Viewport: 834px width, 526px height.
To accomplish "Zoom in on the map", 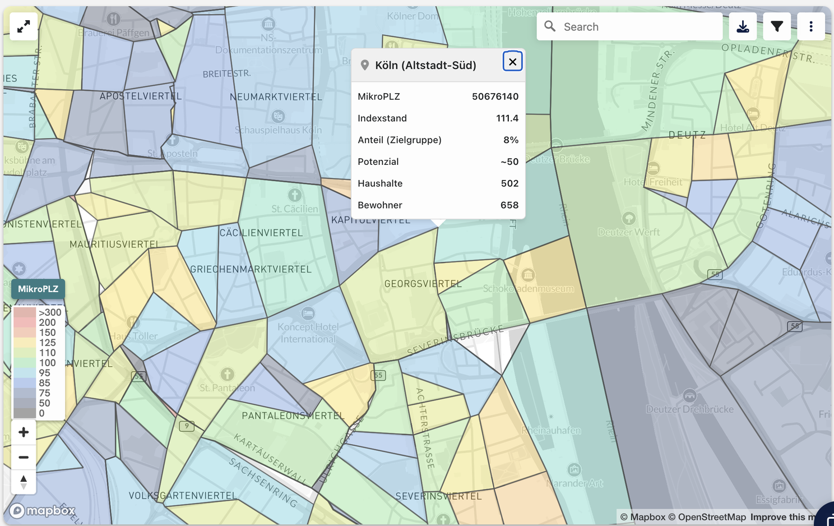I will (24, 432).
